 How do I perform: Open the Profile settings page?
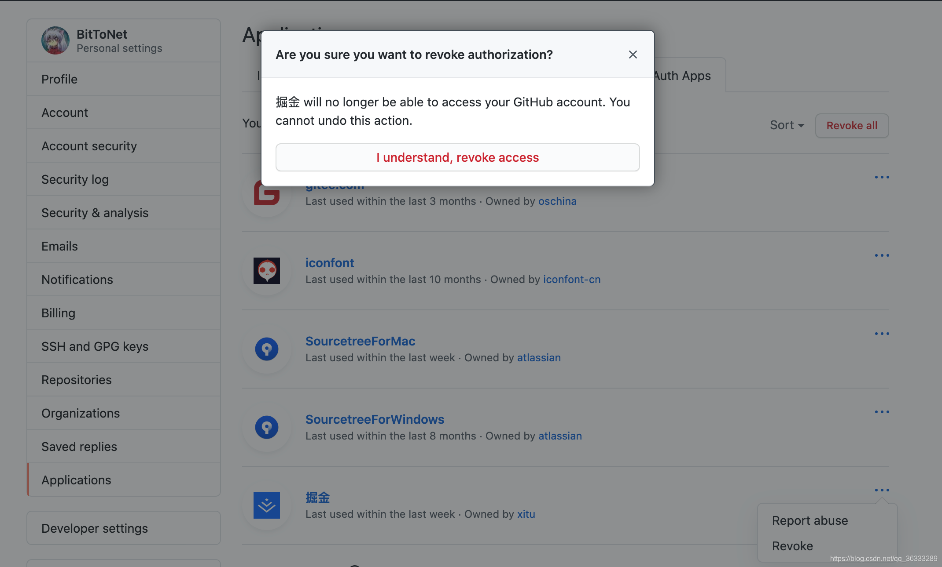point(124,79)
